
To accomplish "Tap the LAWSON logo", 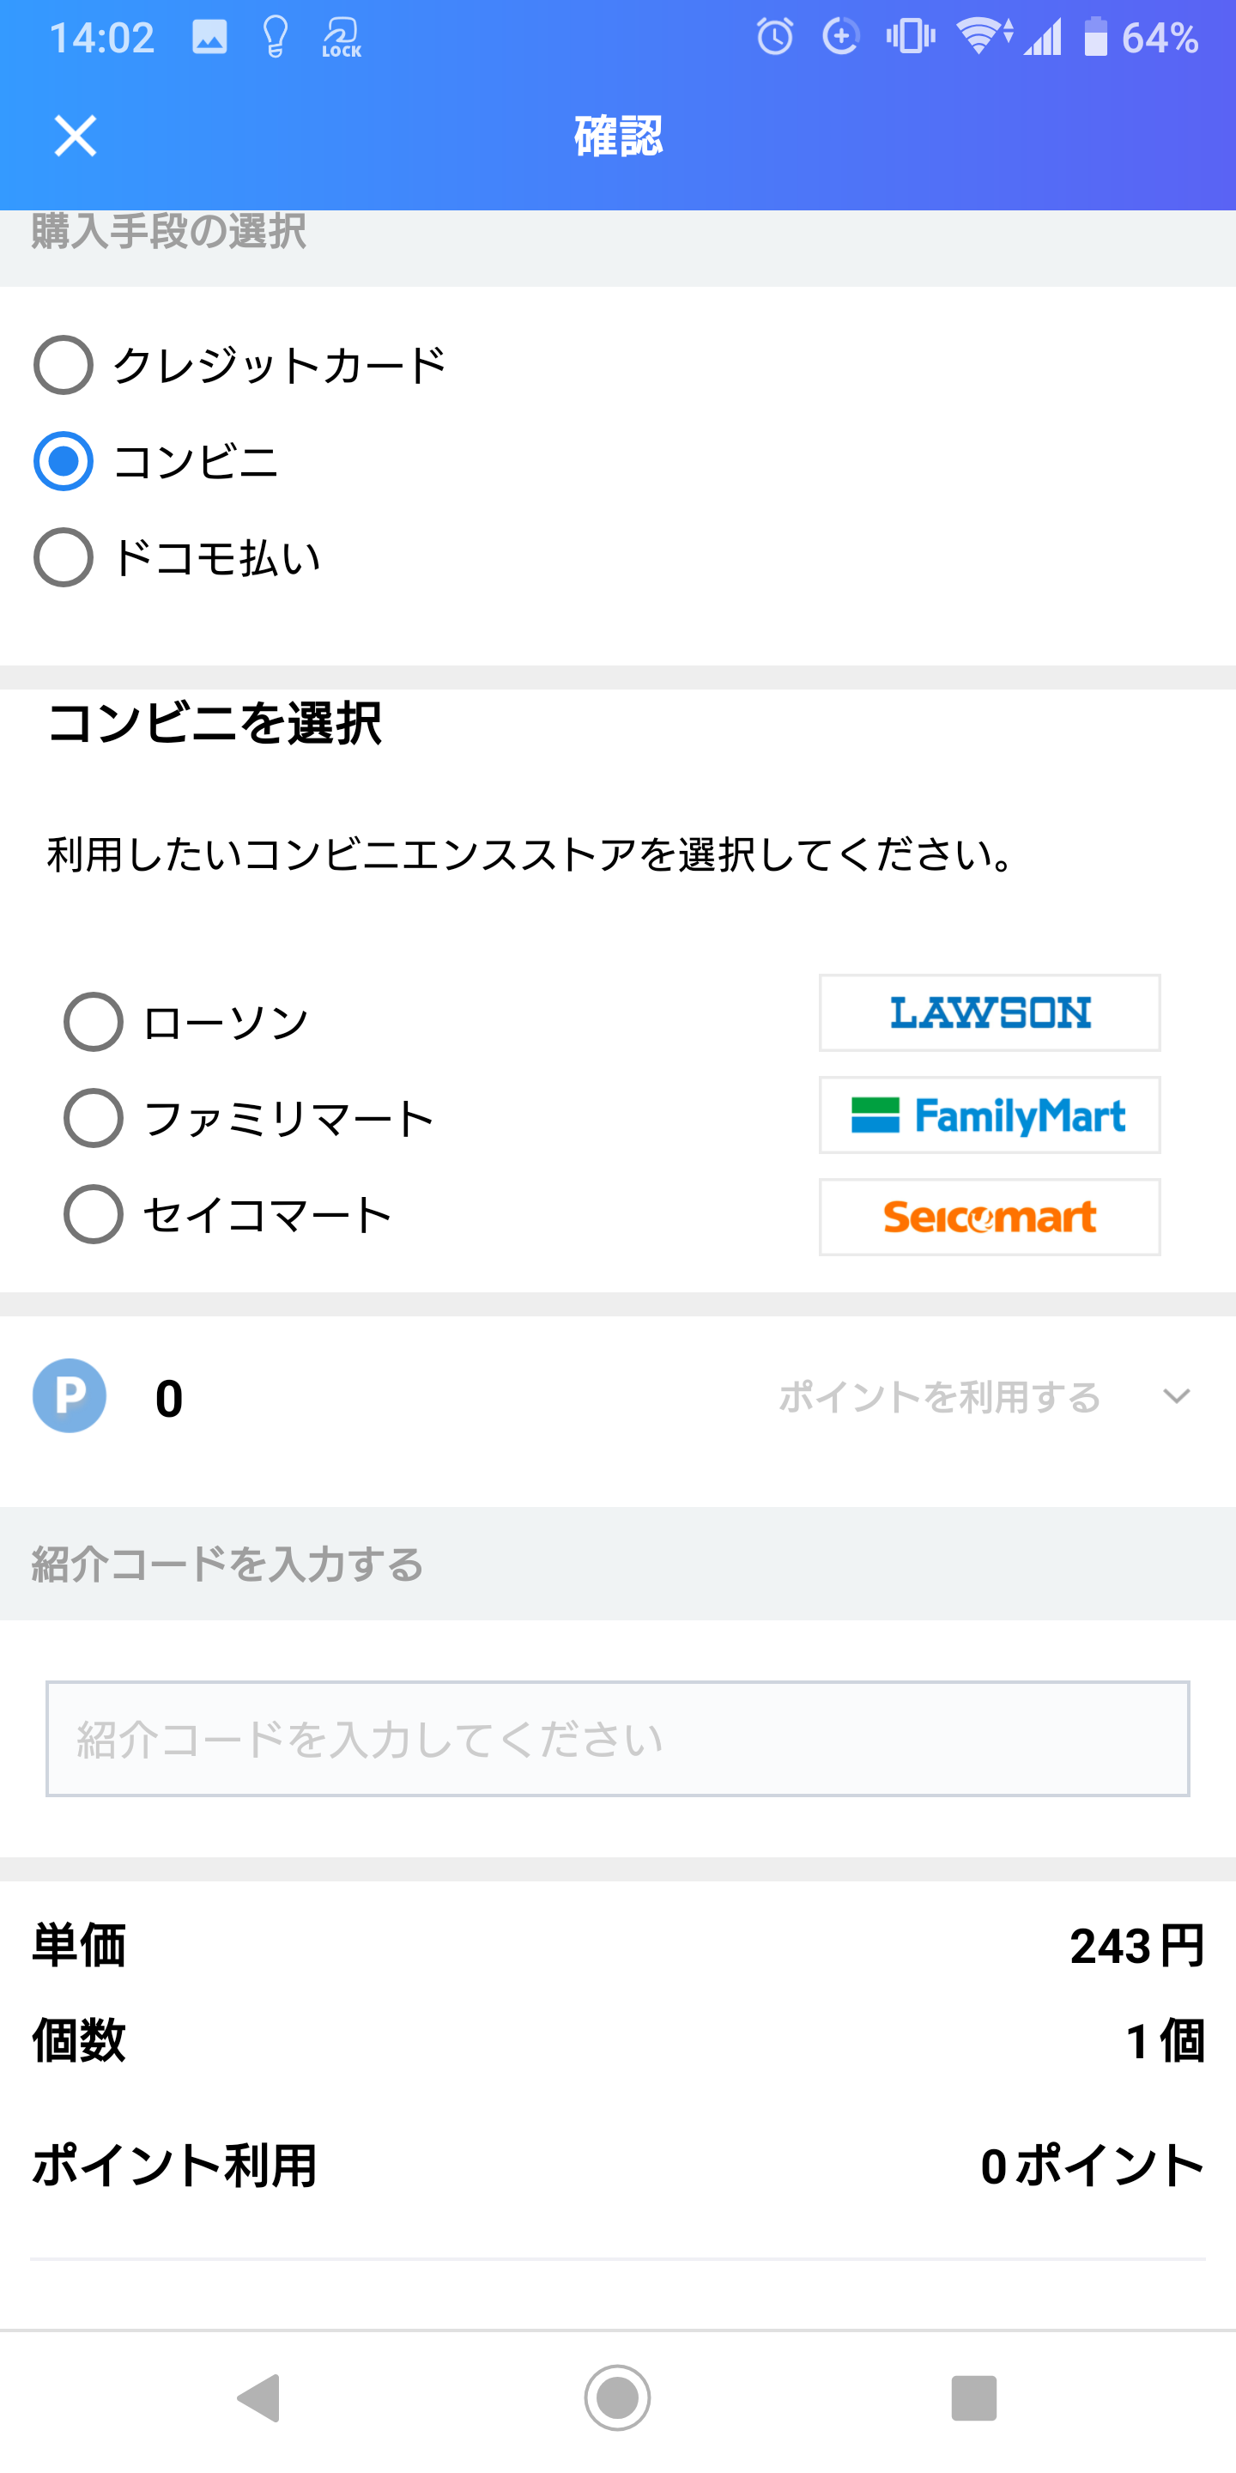I will coord(990,1013).
